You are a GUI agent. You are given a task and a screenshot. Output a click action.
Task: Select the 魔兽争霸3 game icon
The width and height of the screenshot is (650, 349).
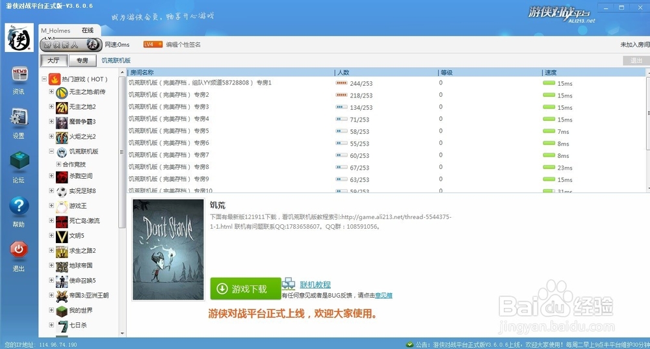tap(62, 122)
